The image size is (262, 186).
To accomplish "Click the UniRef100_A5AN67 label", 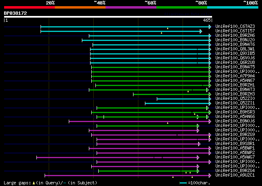I will (x=235, y=81).
